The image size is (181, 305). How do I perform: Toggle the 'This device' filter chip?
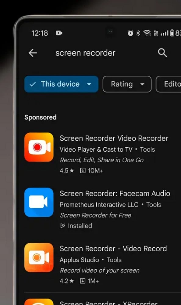click(x=61, y=84)
